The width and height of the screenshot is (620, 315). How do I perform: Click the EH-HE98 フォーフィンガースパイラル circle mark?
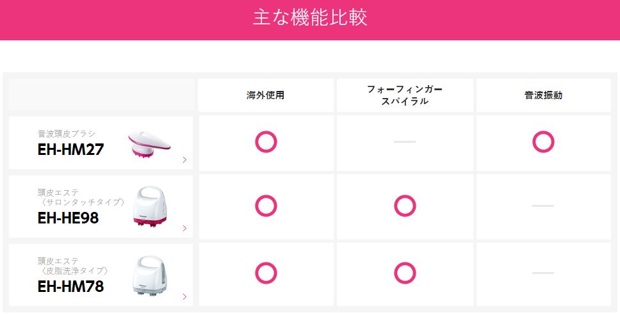tap(405, 206)
